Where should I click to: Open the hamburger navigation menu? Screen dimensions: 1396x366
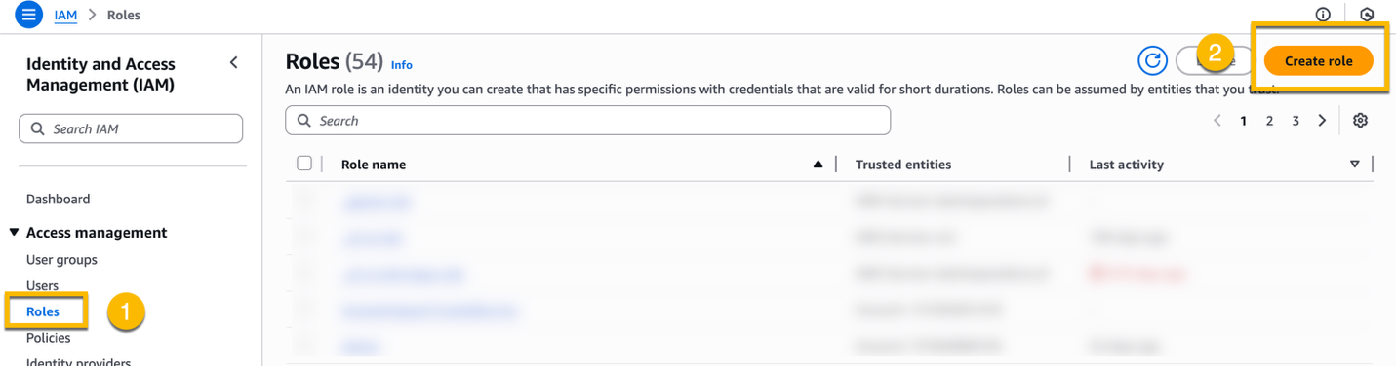[x=29, y=15]
